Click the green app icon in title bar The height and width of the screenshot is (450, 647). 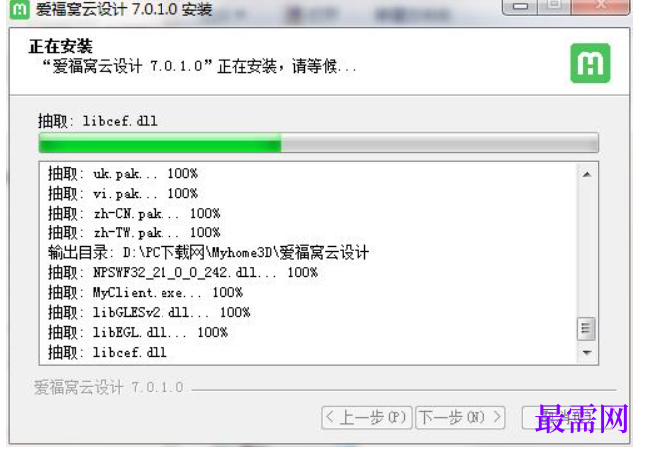click(x=20, y=9)
